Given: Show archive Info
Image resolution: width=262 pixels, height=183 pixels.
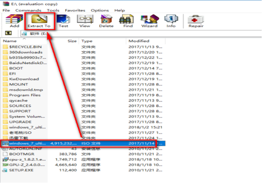Looking at the screenshot, I should coord(171,21).
